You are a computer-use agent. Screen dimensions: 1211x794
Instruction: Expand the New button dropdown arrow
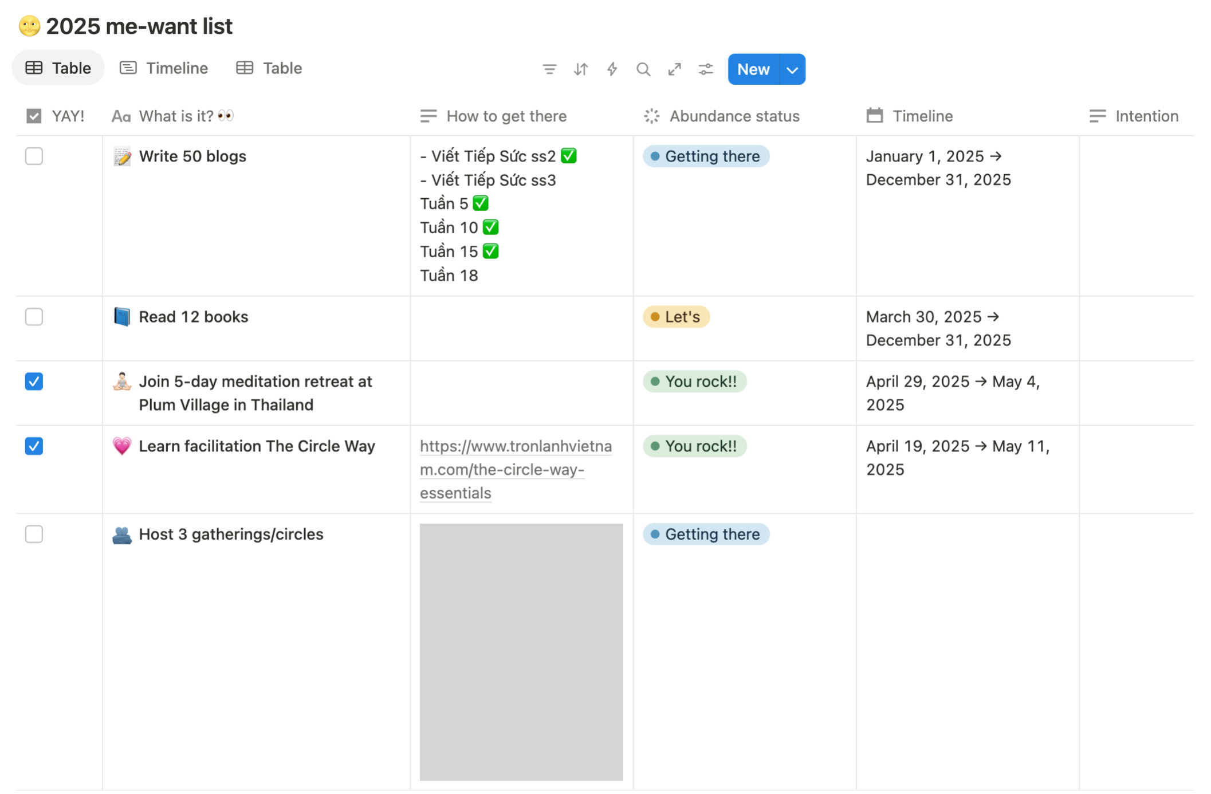792,69
